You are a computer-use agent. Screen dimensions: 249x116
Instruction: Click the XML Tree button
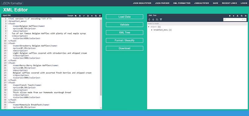[x=125, y=32]
